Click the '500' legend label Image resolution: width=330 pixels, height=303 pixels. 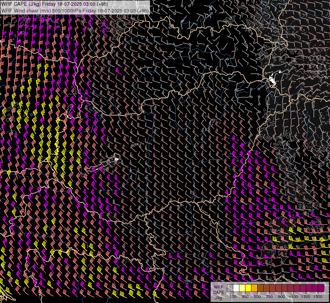(x=257, y=297)
